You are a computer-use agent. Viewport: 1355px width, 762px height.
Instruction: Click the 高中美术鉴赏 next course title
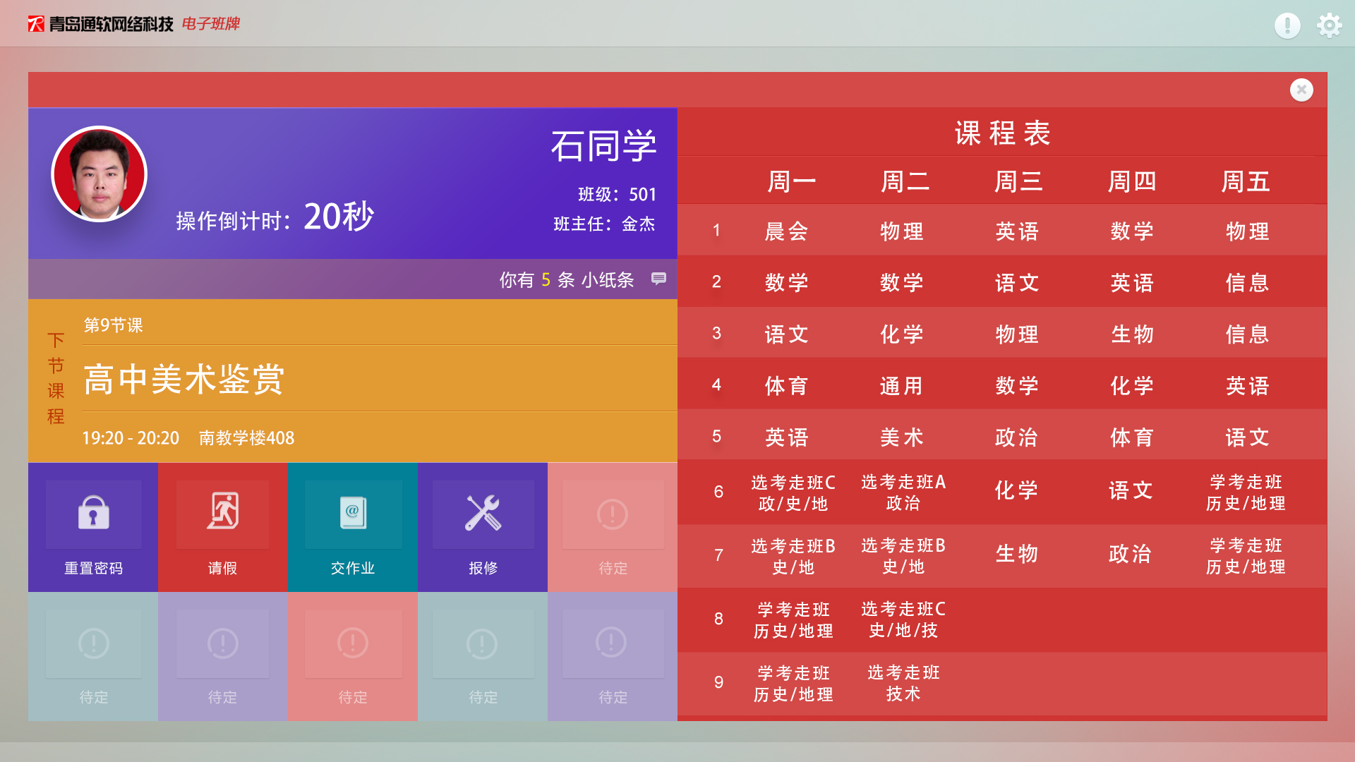coord(184,379)
